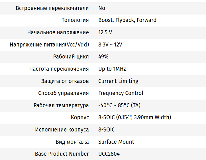This screenshot has height=160, width=206.
Task: Select the 'Current Limiting' value
Action: pyautogui.click(x=118, y=81)
